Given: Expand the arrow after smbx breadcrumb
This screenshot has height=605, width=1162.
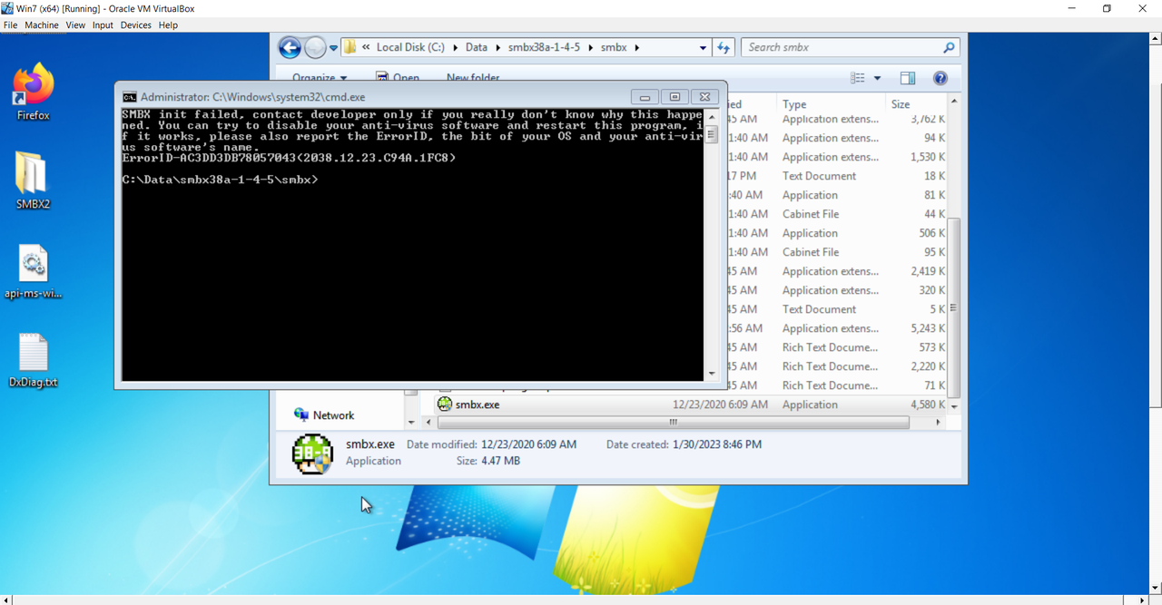Looking at the screenshot, I should tap(636, 47).
